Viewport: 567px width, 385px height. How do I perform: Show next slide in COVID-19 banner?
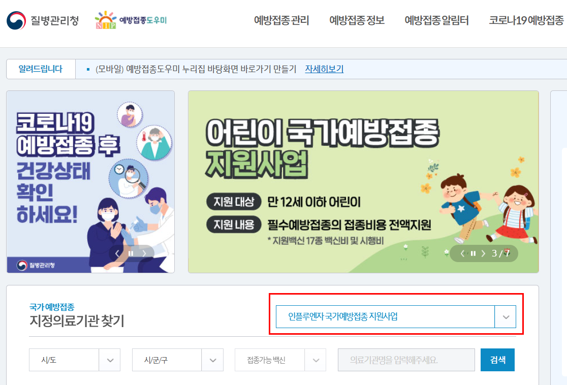click(x=144, y=253)
